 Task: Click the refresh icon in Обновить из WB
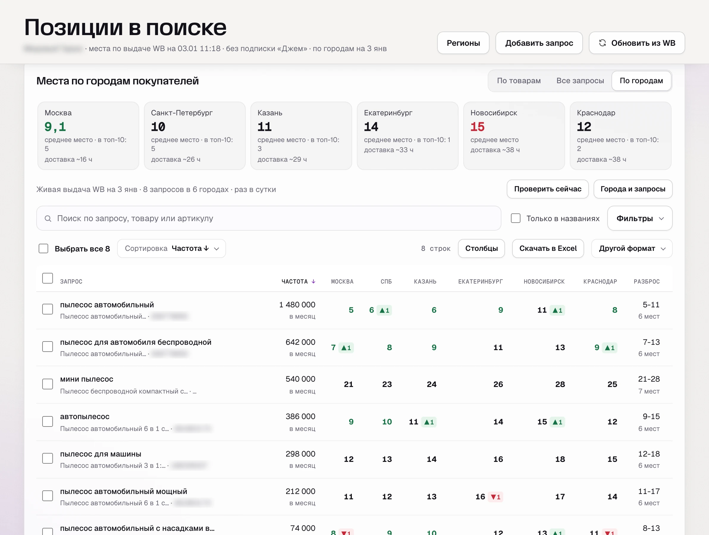coord(602,43)
